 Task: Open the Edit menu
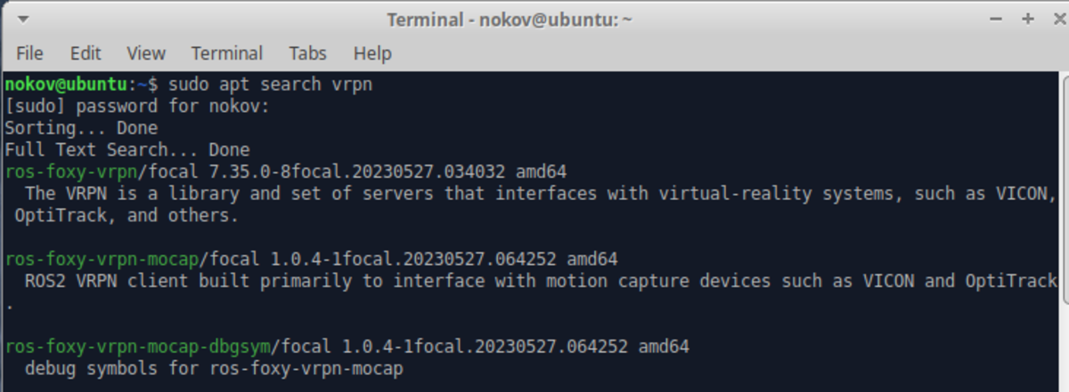click(x=86, y=53)
